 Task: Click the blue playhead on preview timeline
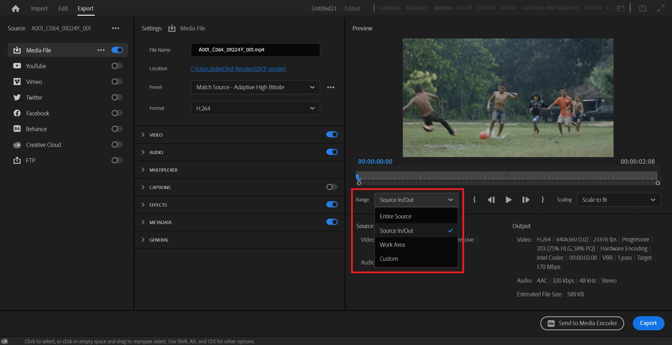357,176
